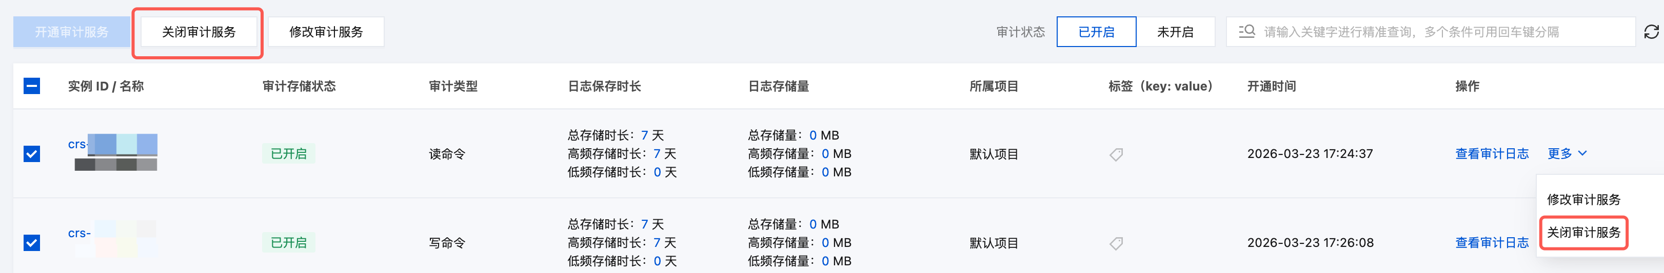The height and width of the screenshot is (273, 1664).
Task: Select 修改审计服务 from the 更多 dropdown menu
Action: [x=1583, y=199]
